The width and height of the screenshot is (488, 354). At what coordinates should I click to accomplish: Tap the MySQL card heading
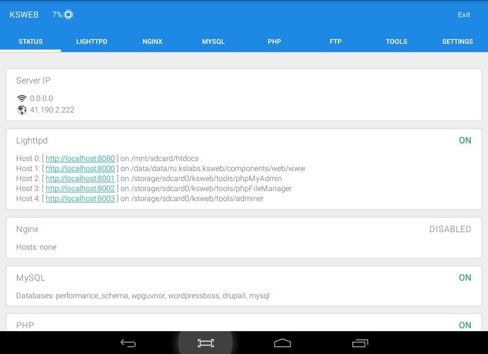pyautogui.click(x=30, y=278)
